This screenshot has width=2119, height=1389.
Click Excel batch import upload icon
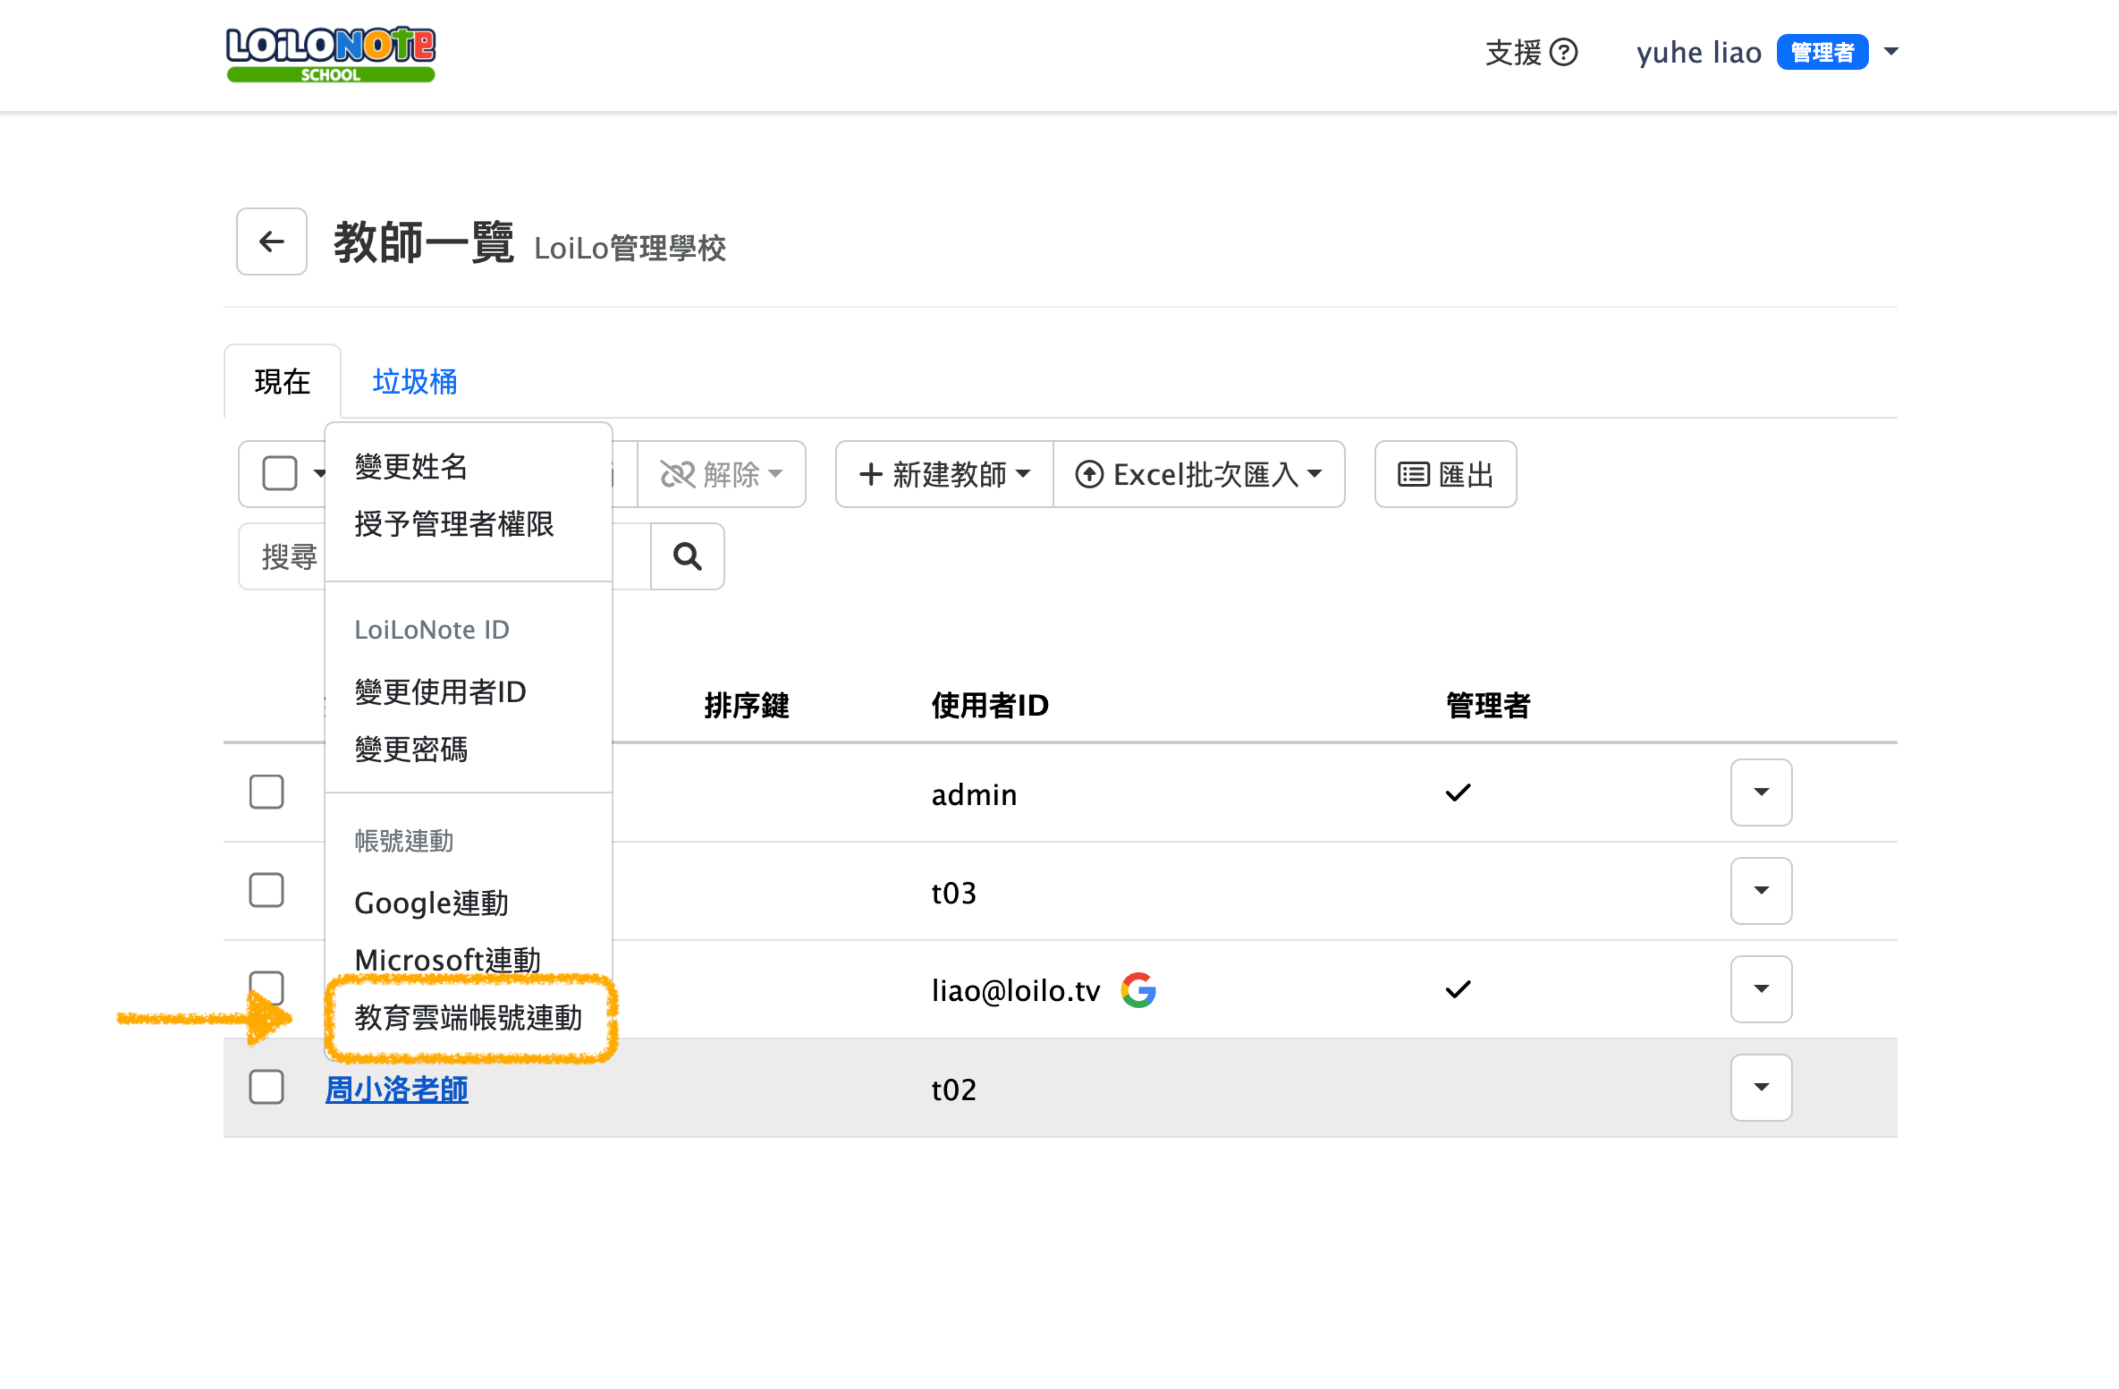pos(1089,474)
